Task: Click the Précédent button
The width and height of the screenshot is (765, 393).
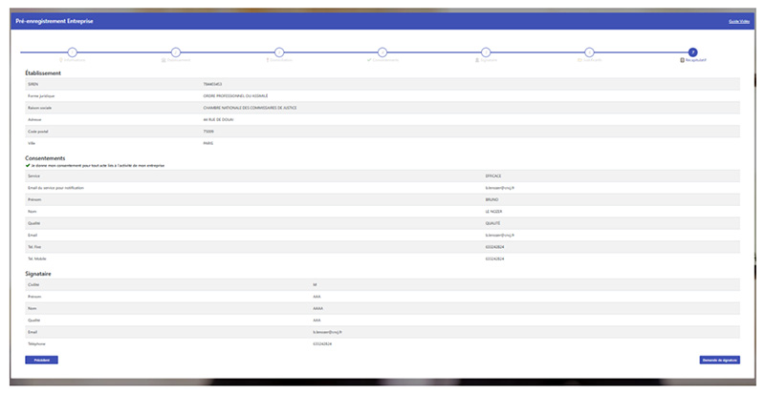Action: pyautogui.click(x=41, y=360)
